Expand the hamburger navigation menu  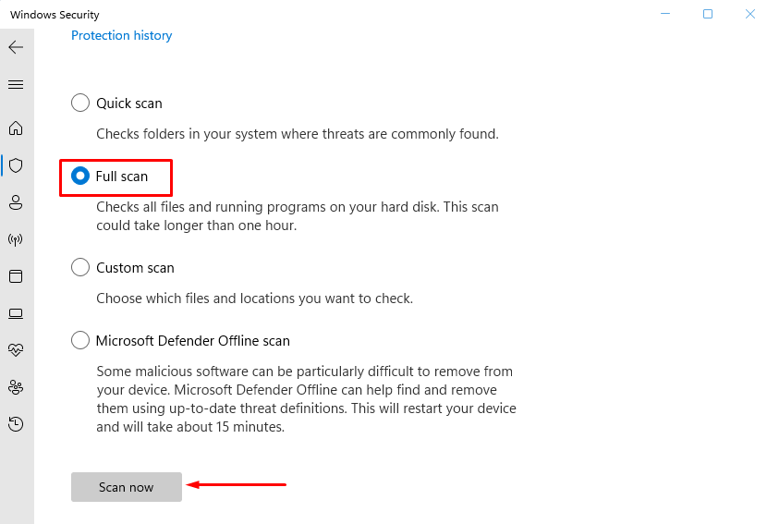pos(16,84)
